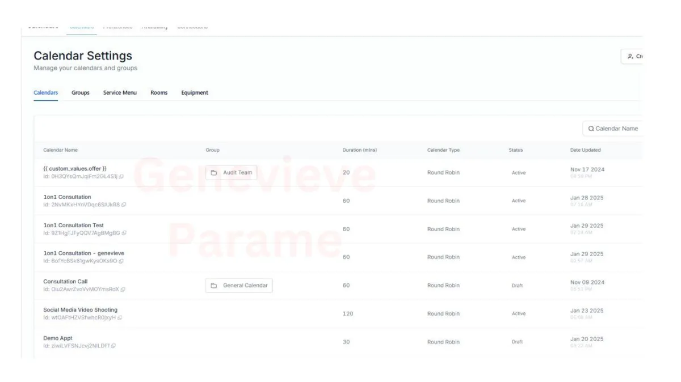
Task: Click duration 30 for Demo Appt
Action: [x=346, y=342]
